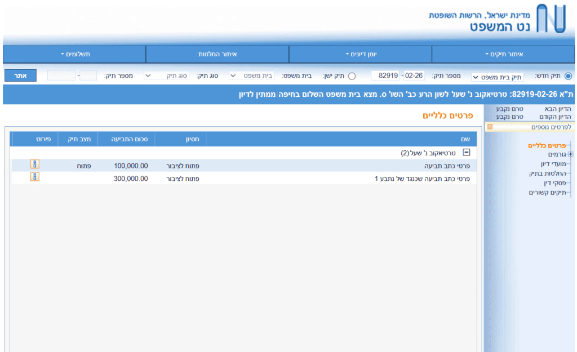Click the אתר search button

coord(21,75)
